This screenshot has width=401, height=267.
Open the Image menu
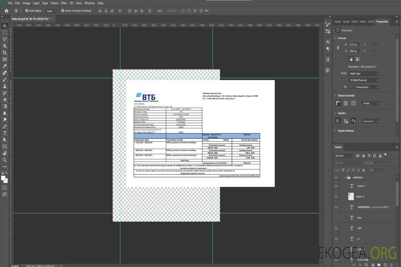click(x=26, y=3)
